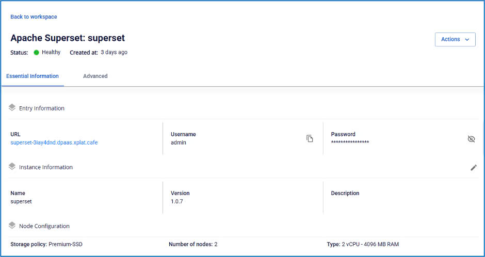Click the Version 1.0.7 value
The height and width of the screenshot is (257, 485).
(x=176, y=201)
